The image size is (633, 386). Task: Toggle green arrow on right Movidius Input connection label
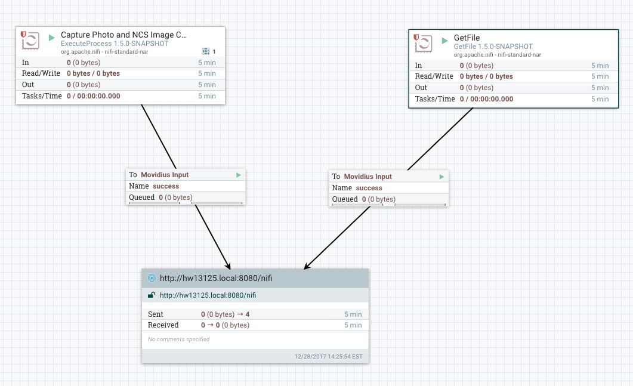pyautogui.click(x=441, y=177)
